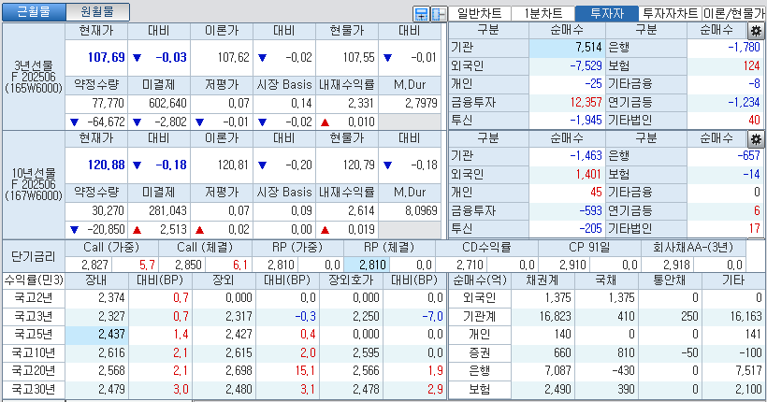Click the 10년선물 F 202506 contract label

tap(34, 184)
